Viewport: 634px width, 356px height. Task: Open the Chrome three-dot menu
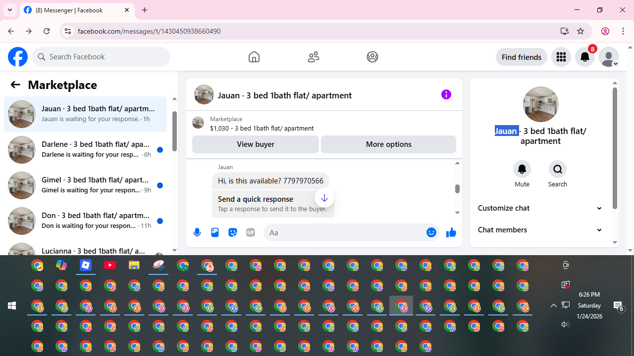click(x=623, y=31)
